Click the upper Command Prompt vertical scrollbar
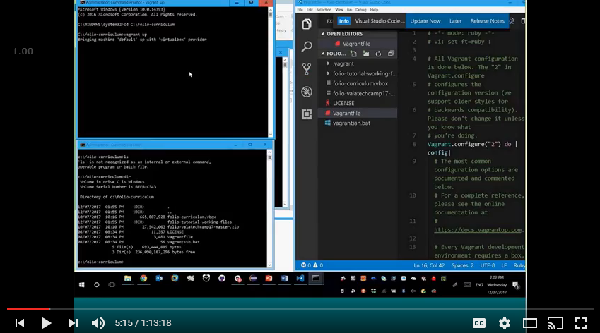 [x=271, y=71]
